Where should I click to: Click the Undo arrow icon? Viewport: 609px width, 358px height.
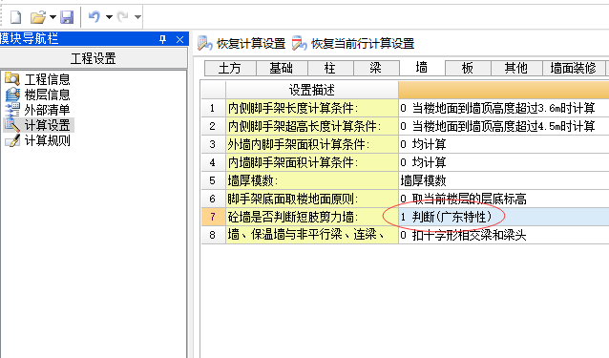(x=94, y=16)
